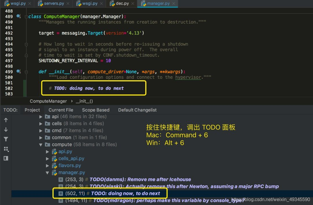The image size is (313, 205).
Task: Open the Project tab in TODO panel
Action: click(32, 110)
